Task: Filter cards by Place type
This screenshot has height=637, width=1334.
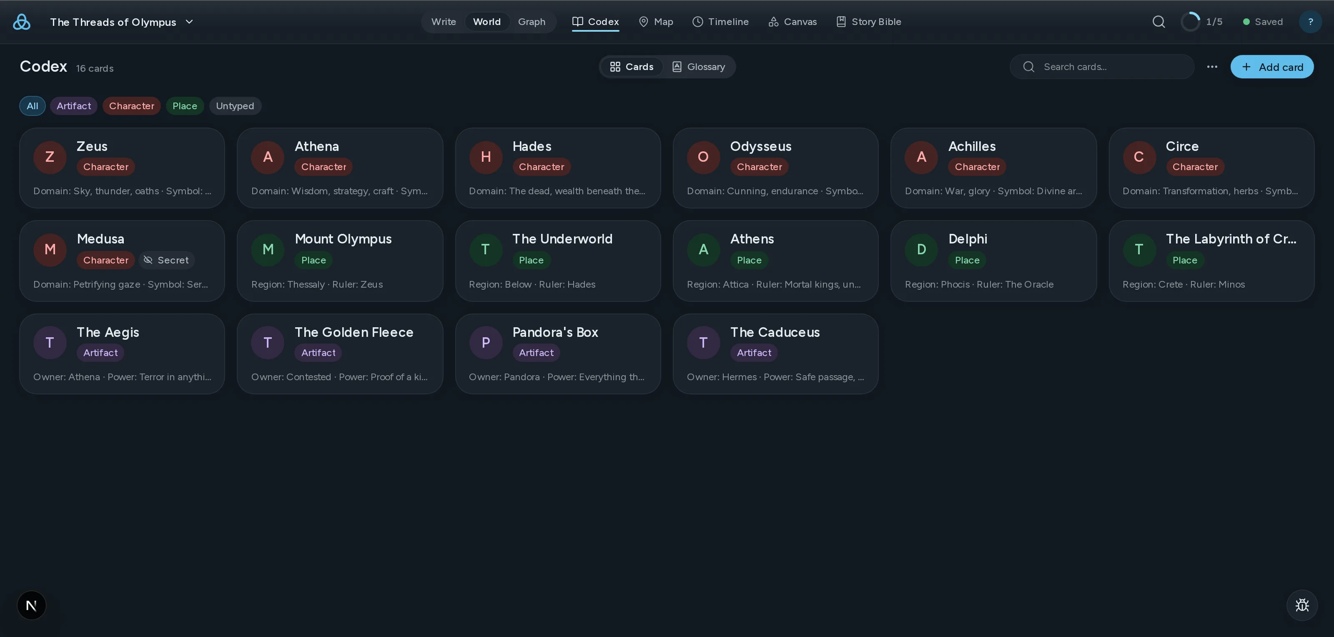Action: pyautogui.click(x=184, y=105)
